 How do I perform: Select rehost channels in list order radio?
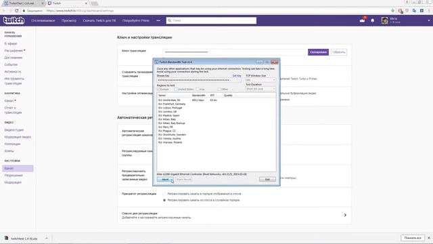pos(164,194)
